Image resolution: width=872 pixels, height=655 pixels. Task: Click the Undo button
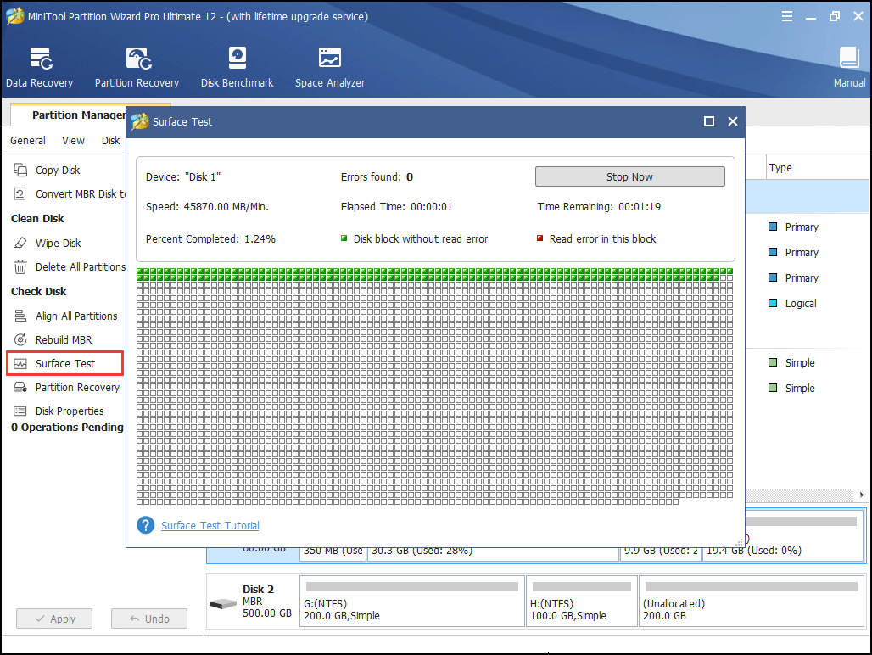click(149, 619)
